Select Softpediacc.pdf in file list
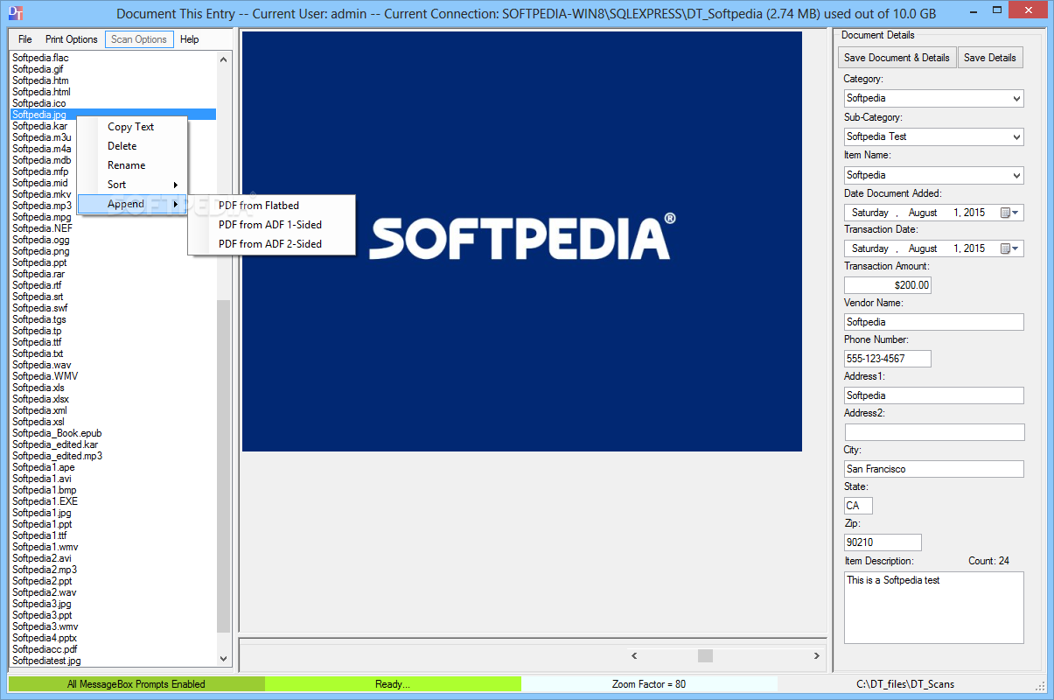 45,649
